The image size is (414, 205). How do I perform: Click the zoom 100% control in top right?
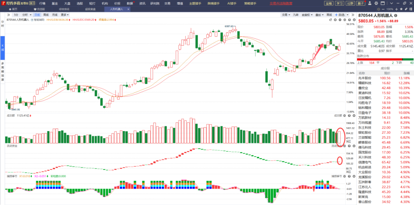[390, 9]
